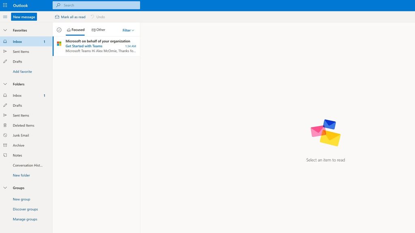Image resolution: width=415 pixels, height=233 pixels.
Task: Collapse the Favorites section
Action: (x=4, y=30)
